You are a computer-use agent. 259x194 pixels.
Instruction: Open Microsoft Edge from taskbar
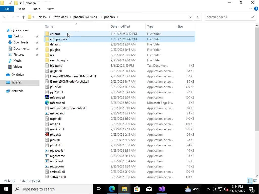click(x=112, y=189)
